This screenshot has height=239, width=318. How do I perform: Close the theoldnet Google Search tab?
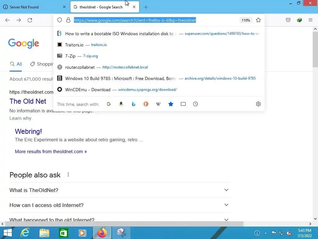(x=134, y=7)
